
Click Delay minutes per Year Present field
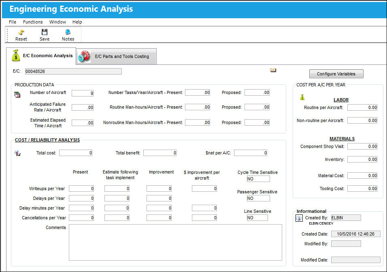81,208
